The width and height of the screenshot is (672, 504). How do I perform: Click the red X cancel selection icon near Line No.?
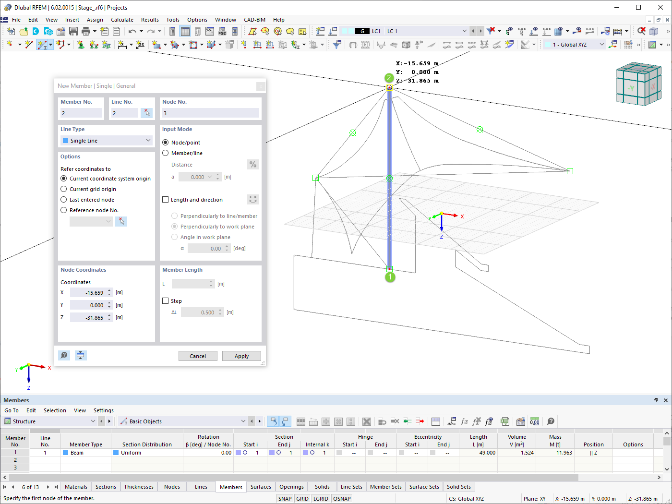pos(146,112)
